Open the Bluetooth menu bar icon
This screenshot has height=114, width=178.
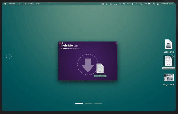tap(137, 4)
